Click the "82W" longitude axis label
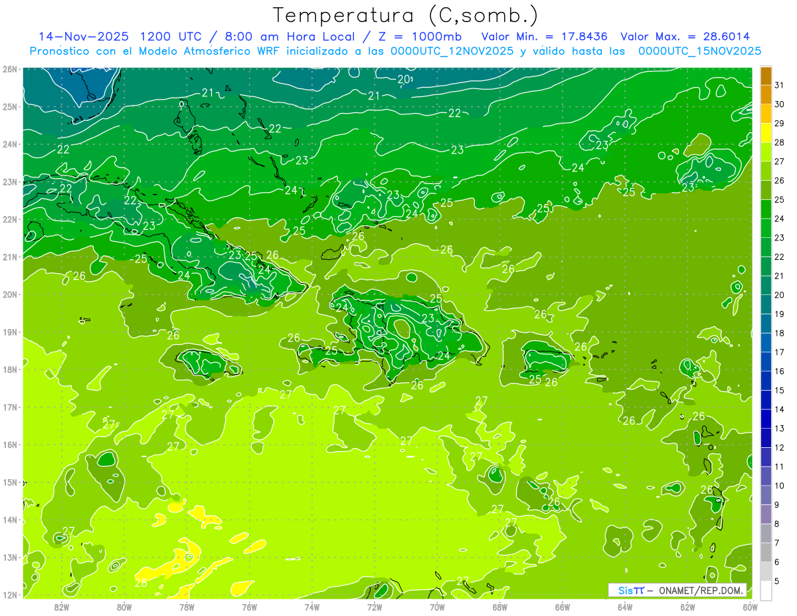 pos(61,607)
